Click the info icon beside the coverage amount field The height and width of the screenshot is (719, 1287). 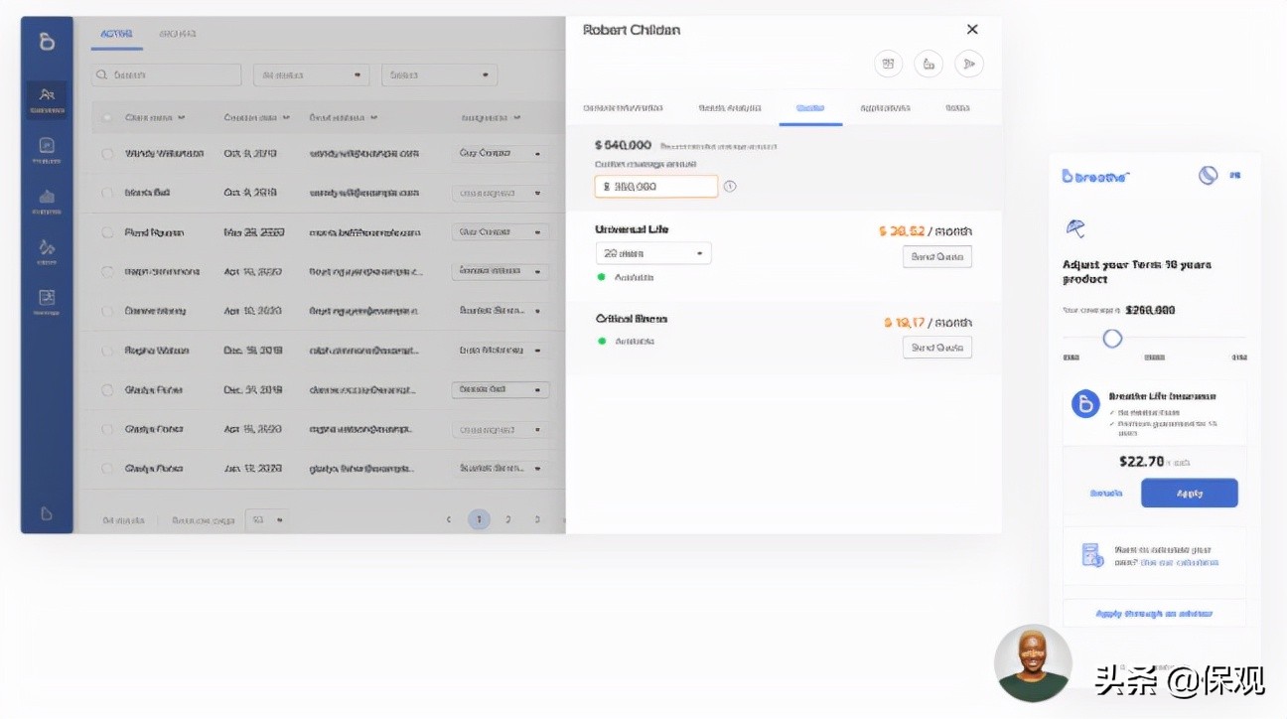[x=730, y=187]
